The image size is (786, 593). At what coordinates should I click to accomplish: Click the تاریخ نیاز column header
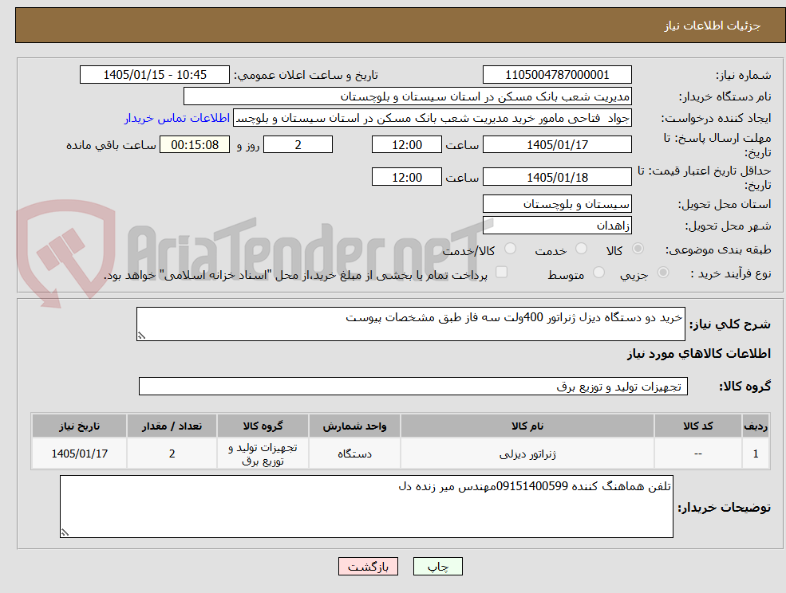point(79,426)
